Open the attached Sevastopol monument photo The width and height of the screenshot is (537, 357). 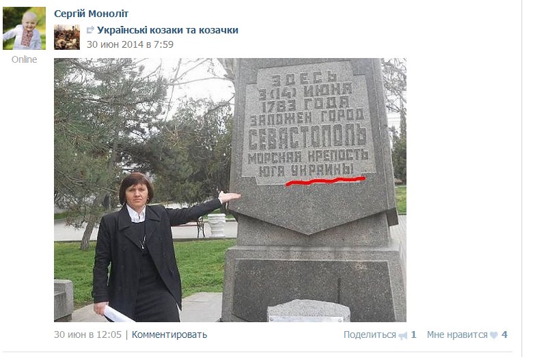230,190
